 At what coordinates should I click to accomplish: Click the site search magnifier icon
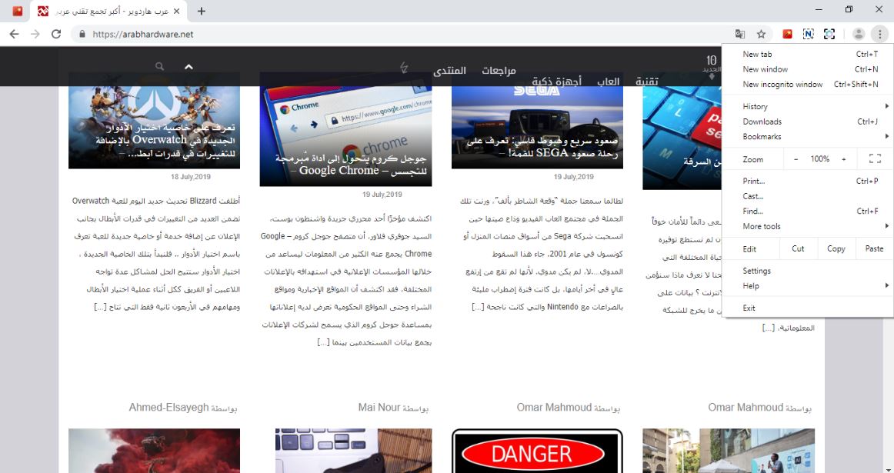click(160, 67)
